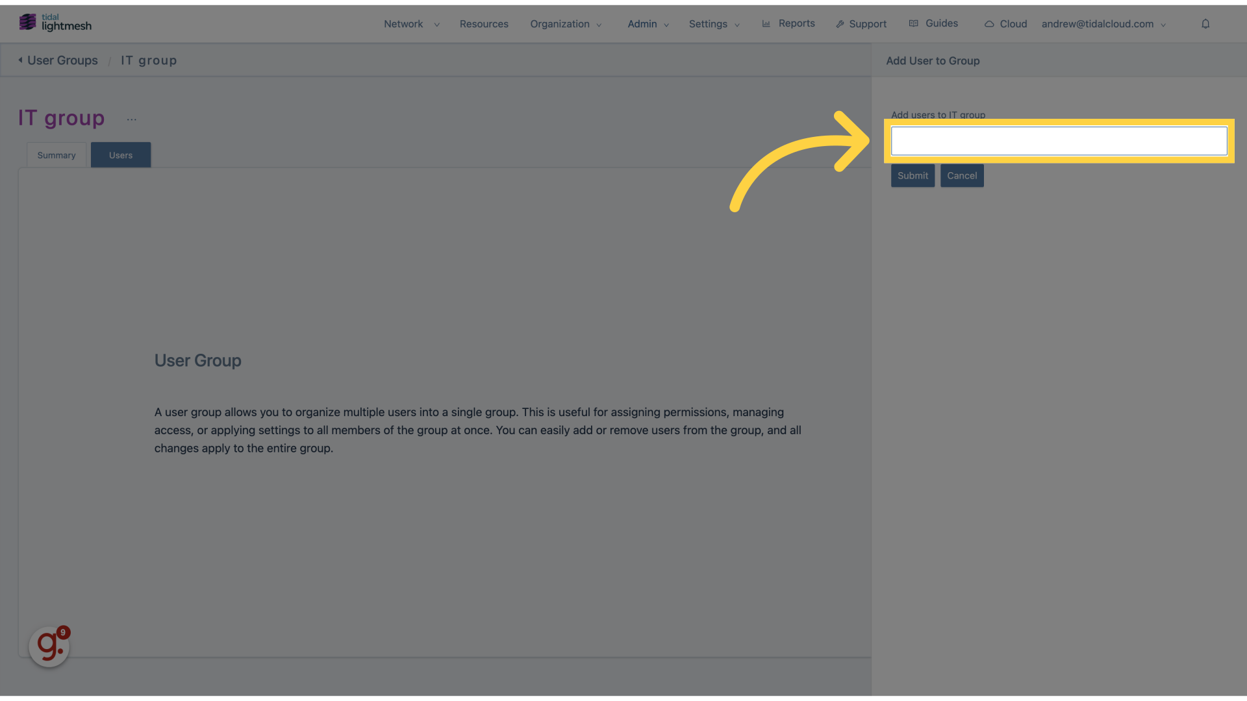
Task: Open the Organization dropdown menu
Action: pyautogui.click(x=564, y=23)
